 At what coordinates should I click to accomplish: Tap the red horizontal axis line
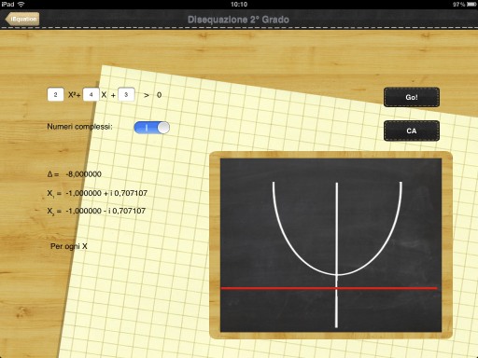tap(329, 288)
